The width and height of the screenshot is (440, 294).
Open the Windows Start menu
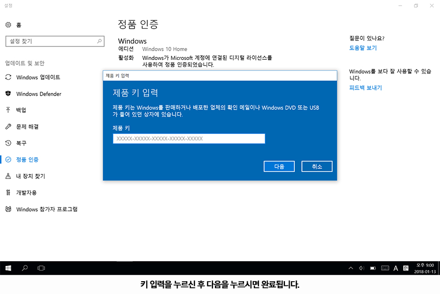tap(8, 268)
